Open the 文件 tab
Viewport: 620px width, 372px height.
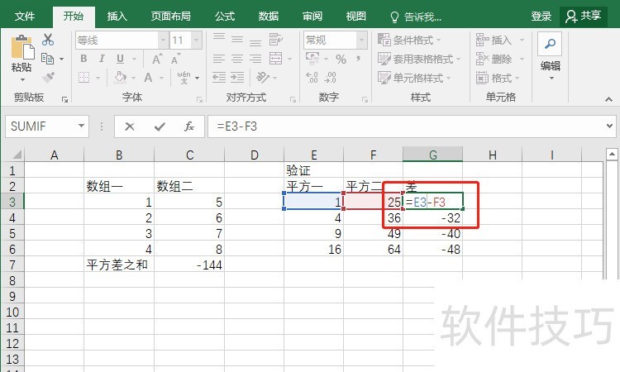click(25, 17)
